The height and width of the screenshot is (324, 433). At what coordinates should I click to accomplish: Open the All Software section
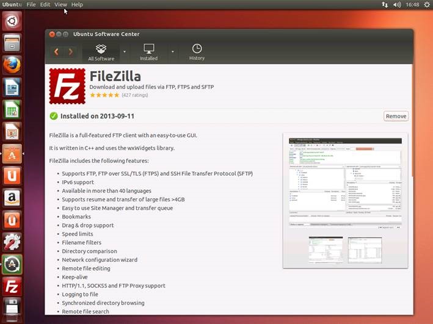click(101, 52)
